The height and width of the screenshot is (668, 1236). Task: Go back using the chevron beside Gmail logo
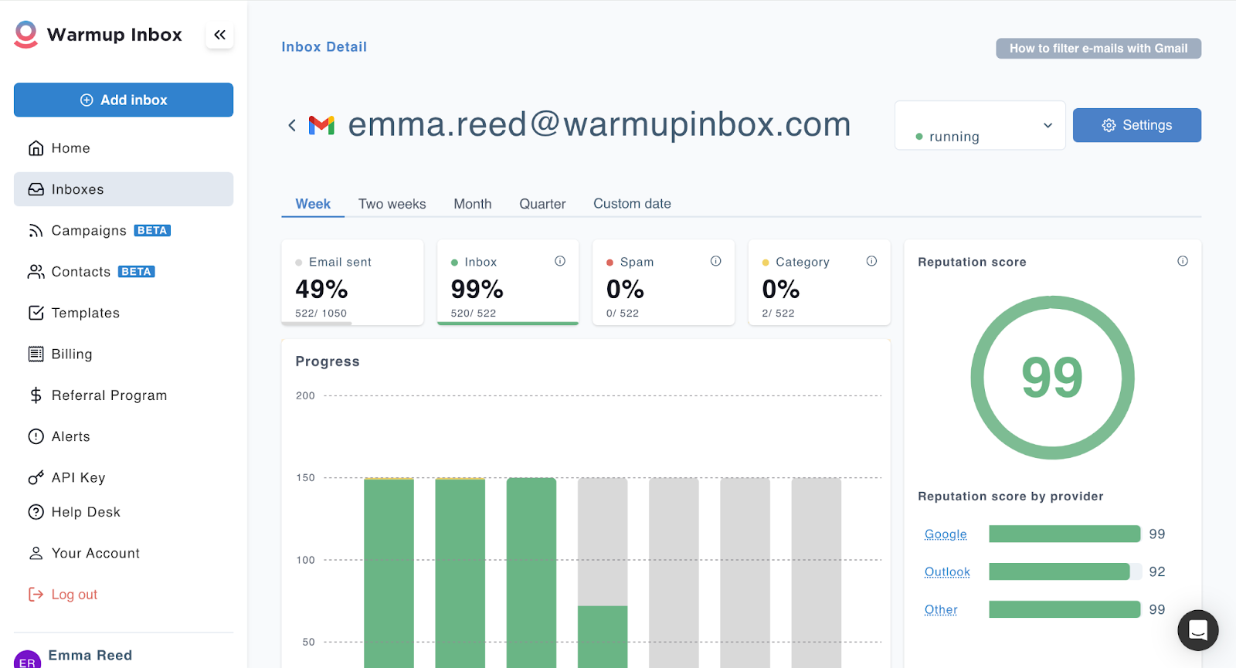292,125
